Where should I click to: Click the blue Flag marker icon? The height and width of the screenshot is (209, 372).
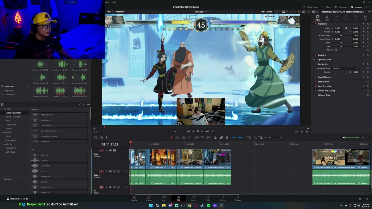click(234, 138)
